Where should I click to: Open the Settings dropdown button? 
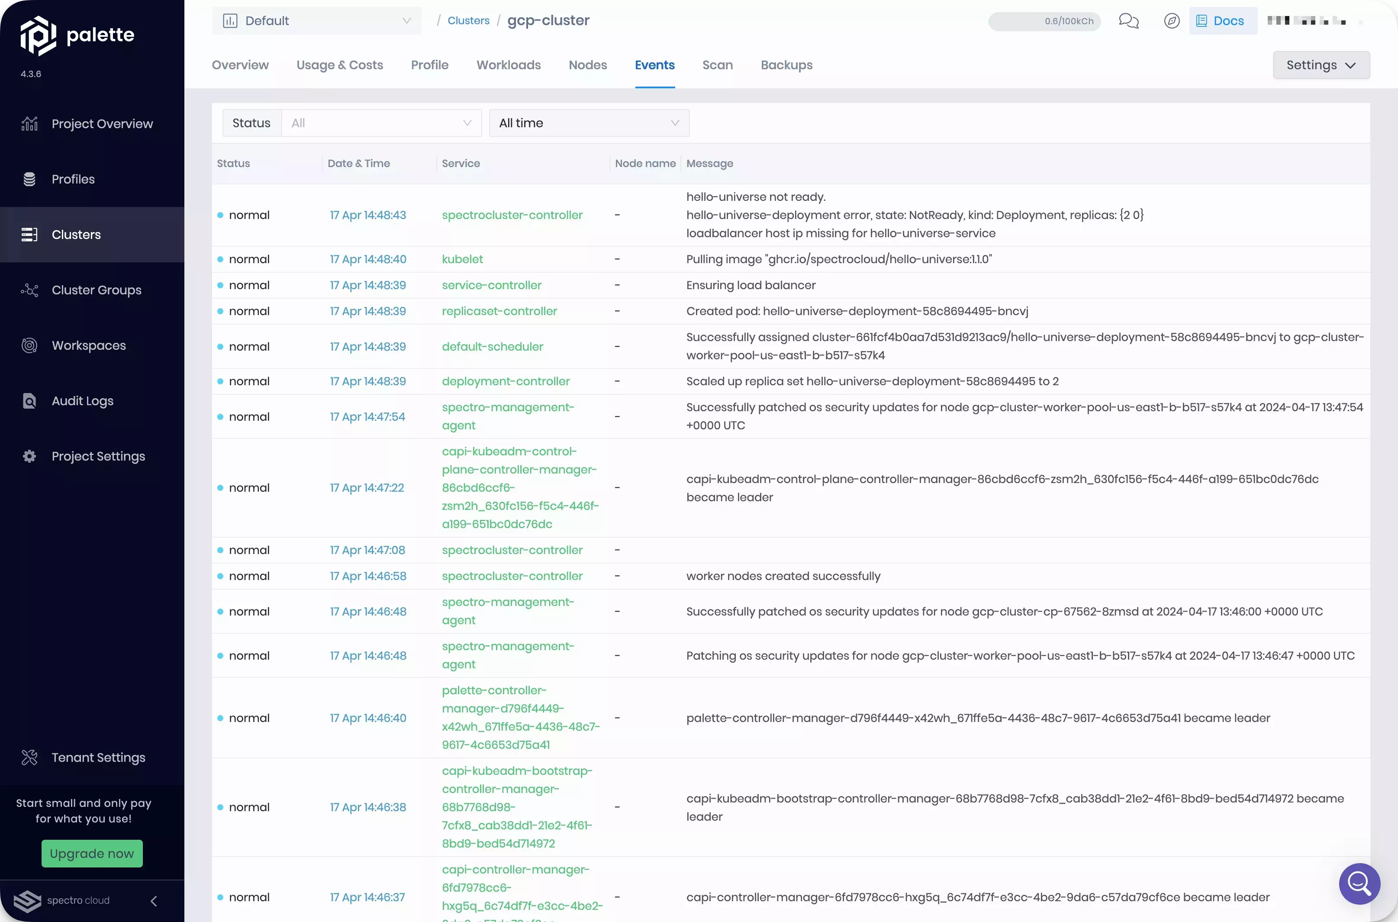click(x=1321, y=65)
